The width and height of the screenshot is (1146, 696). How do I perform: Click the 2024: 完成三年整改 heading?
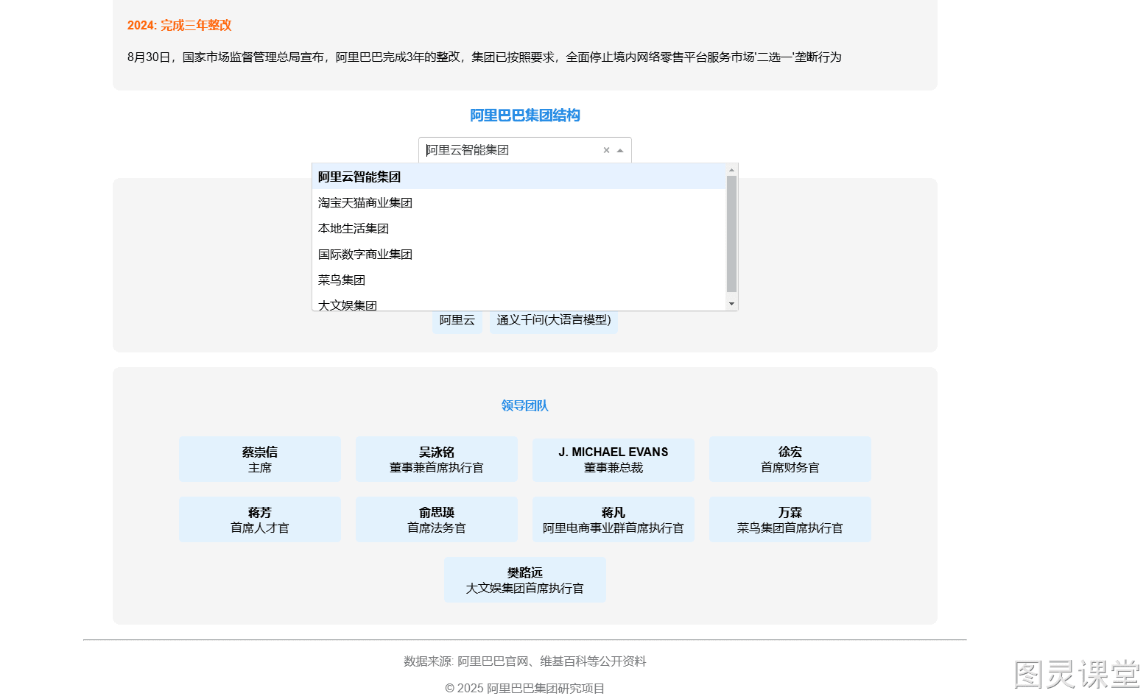pyautogui.click(x=180, y=26)
